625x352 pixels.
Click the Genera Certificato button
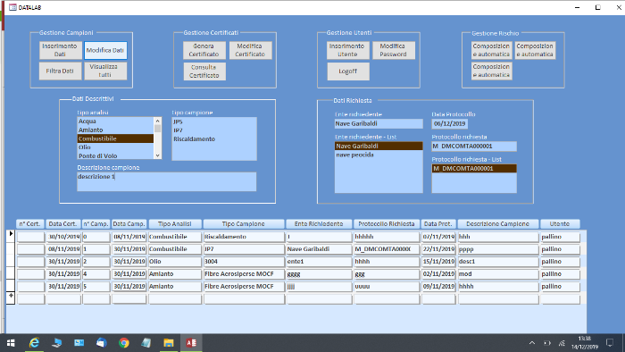click(x=204, y=50)
